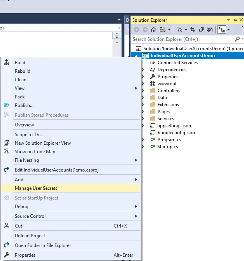Expand the Controllers folder
This screenshot has width=244, height=261.
point(143,91)
